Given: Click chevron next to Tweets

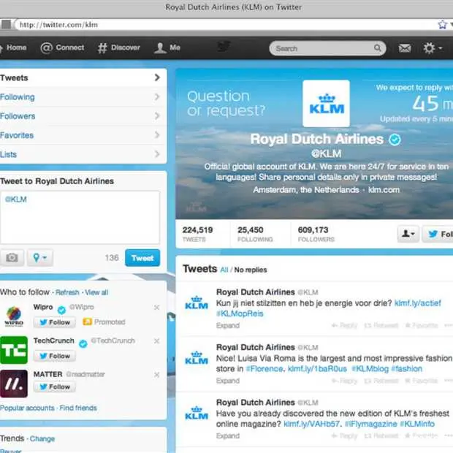Looking at the screenshot, I should (x=157, y=77).
